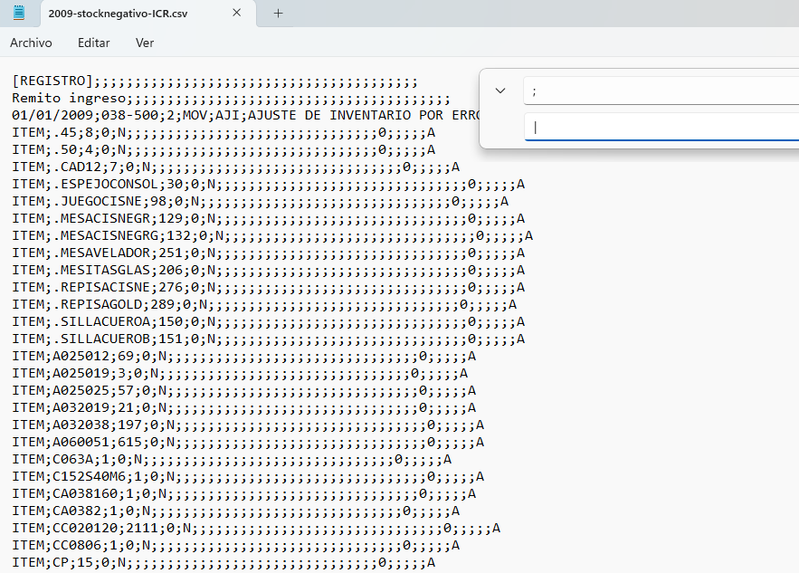Close the 2009-stocknegativo-ICR.csv tab
799x573 pixels.
[237, 14]
